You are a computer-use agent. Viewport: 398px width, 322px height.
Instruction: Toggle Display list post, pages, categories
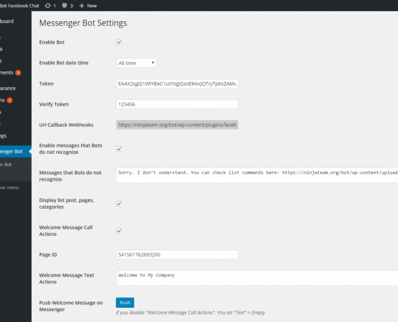click(x=119, y=203)
